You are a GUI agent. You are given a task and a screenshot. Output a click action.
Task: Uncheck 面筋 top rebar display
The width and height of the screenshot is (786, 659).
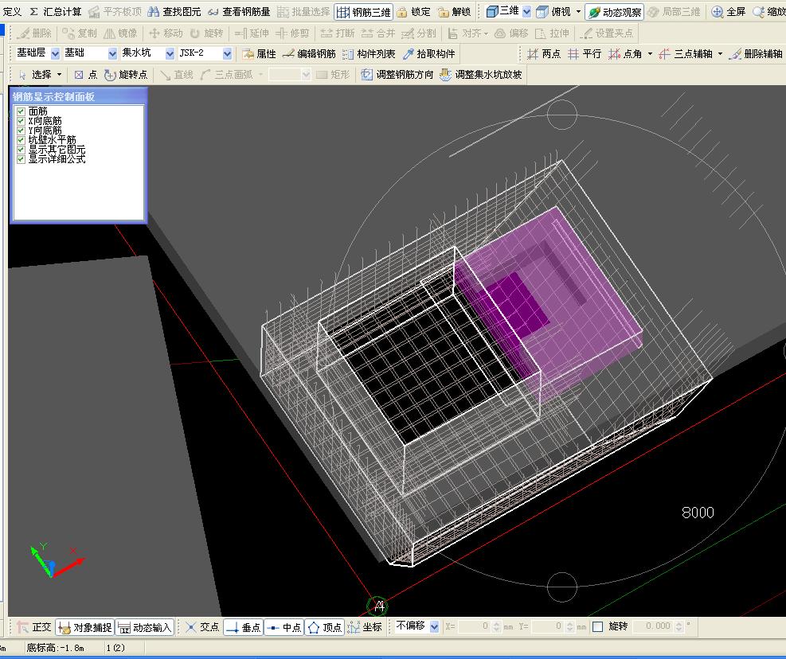click(x=21, y=111)
